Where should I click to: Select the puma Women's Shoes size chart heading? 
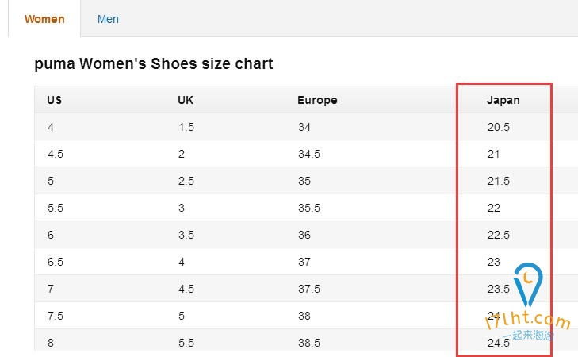click(154, 63)
